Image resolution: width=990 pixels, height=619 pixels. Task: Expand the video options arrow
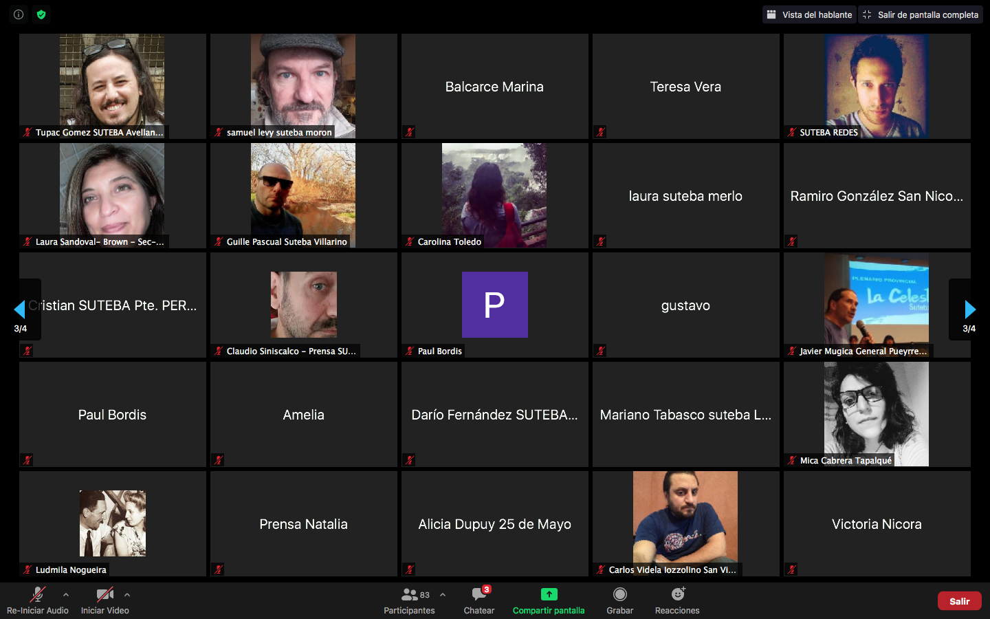(x=127, y=595)
